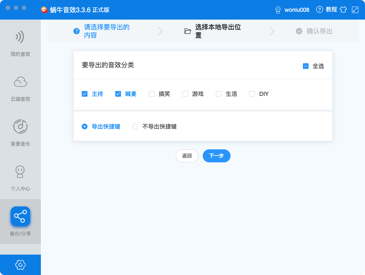Open the 教程 tutorial link
Viewport: 365px width, 275px height.
point(331,9)
